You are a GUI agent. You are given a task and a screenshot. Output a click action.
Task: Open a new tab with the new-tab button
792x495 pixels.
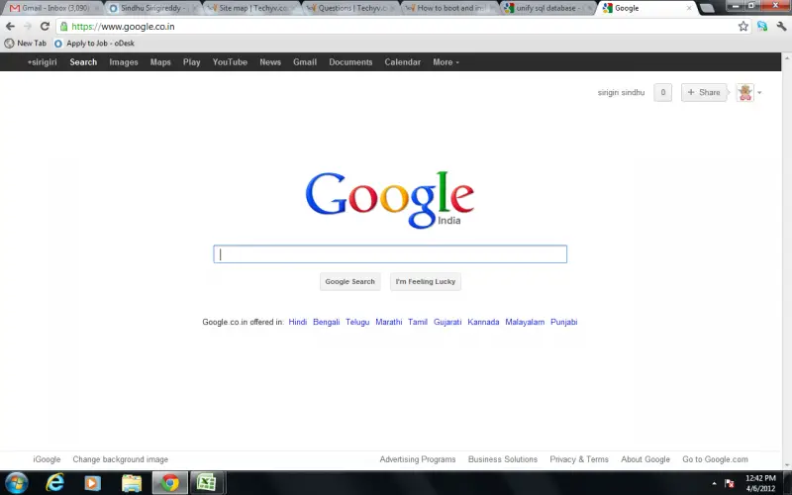pos(707,8)
